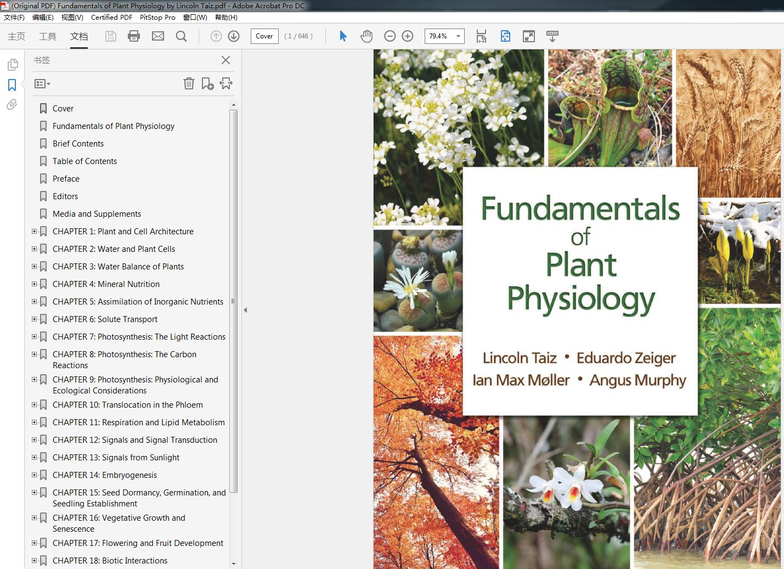Switch to the 工具 tab
Screen dimensions: 784x569
point(48,36)
